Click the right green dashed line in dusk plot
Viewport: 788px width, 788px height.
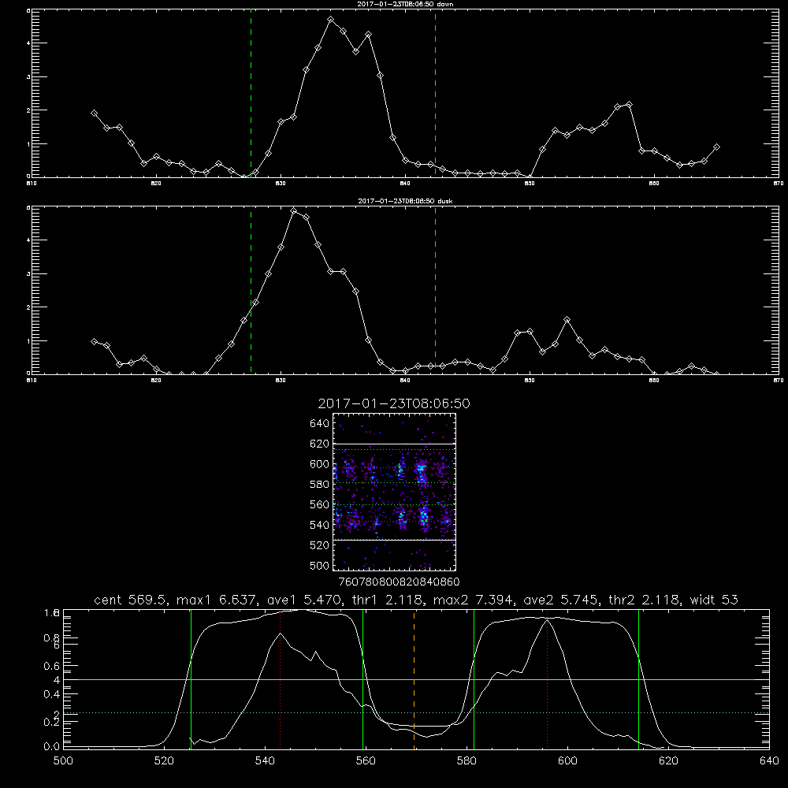[x=435, y=290]
